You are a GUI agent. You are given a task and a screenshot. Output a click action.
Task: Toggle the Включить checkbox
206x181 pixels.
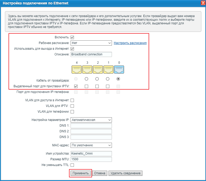(x=72, y=38)
